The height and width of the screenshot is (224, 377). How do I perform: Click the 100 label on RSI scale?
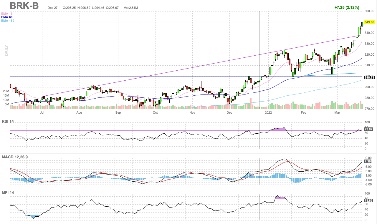[x=367, y=122]
